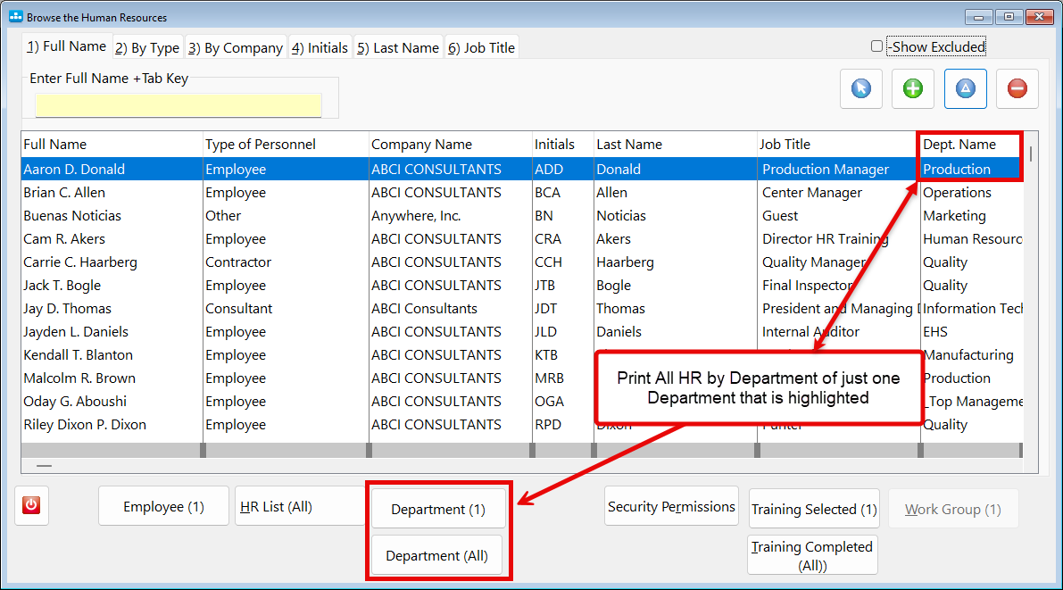Select the Jay D. Thomas row
The image size is (1063, 590).
(x=520, y=309)
